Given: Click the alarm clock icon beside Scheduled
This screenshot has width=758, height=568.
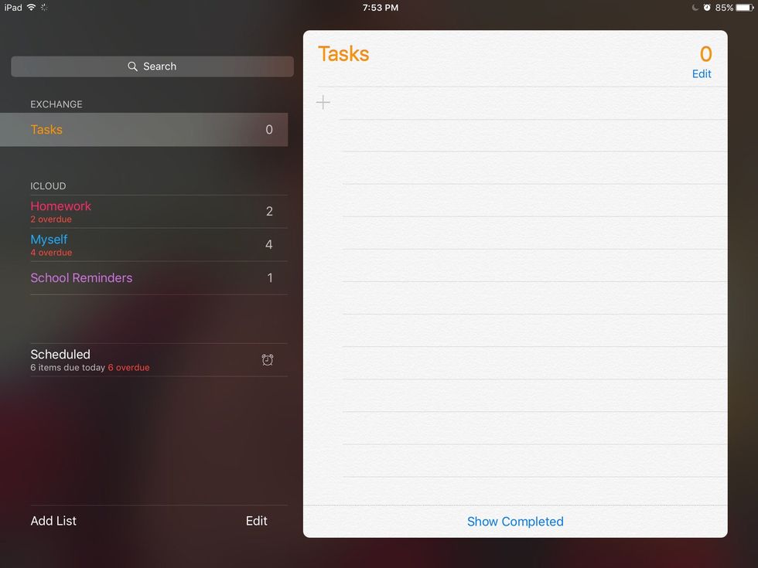Looking at the screenshot, I should pyautogui.click(x=268, y=360).
